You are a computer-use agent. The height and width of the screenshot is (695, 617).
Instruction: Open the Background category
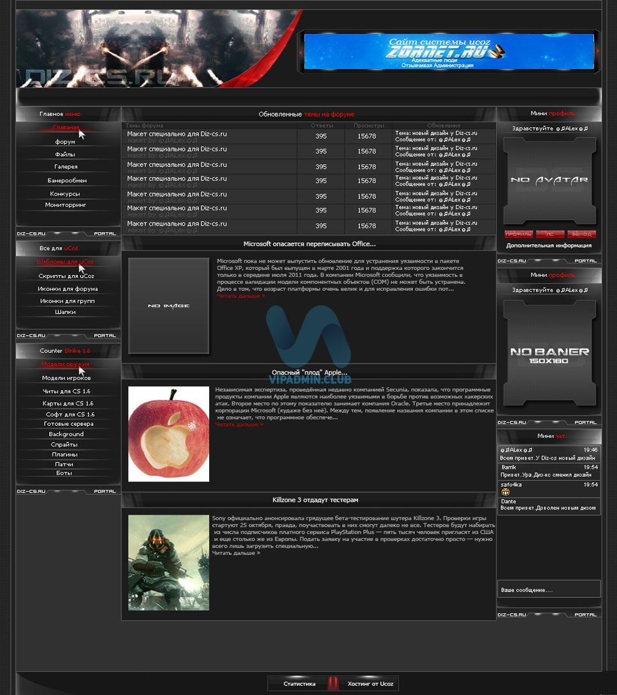pyautogui.click(x=66, y=434)
